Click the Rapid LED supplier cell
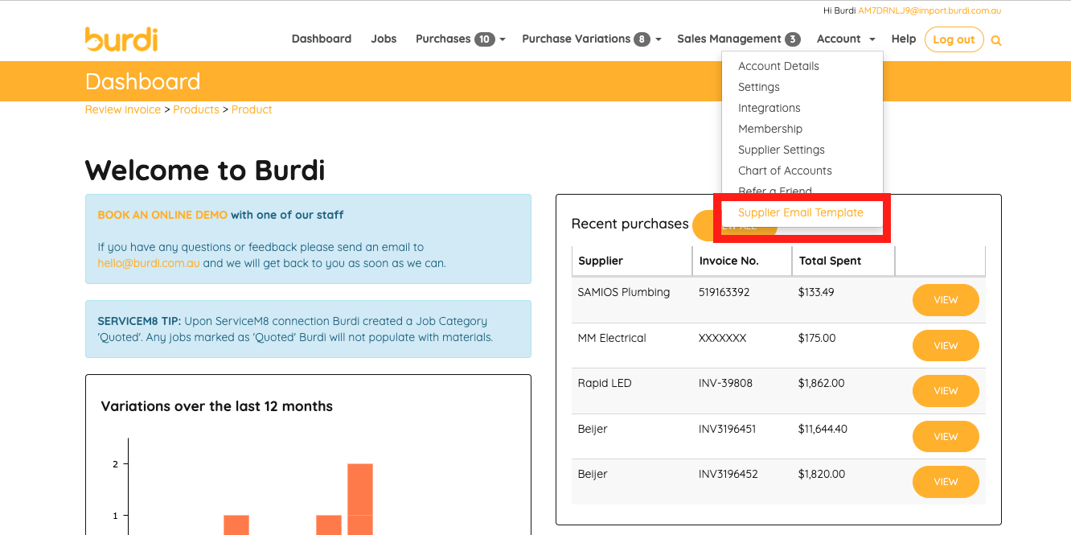The width and height of the screenshot is (1071, 535). 605,383
